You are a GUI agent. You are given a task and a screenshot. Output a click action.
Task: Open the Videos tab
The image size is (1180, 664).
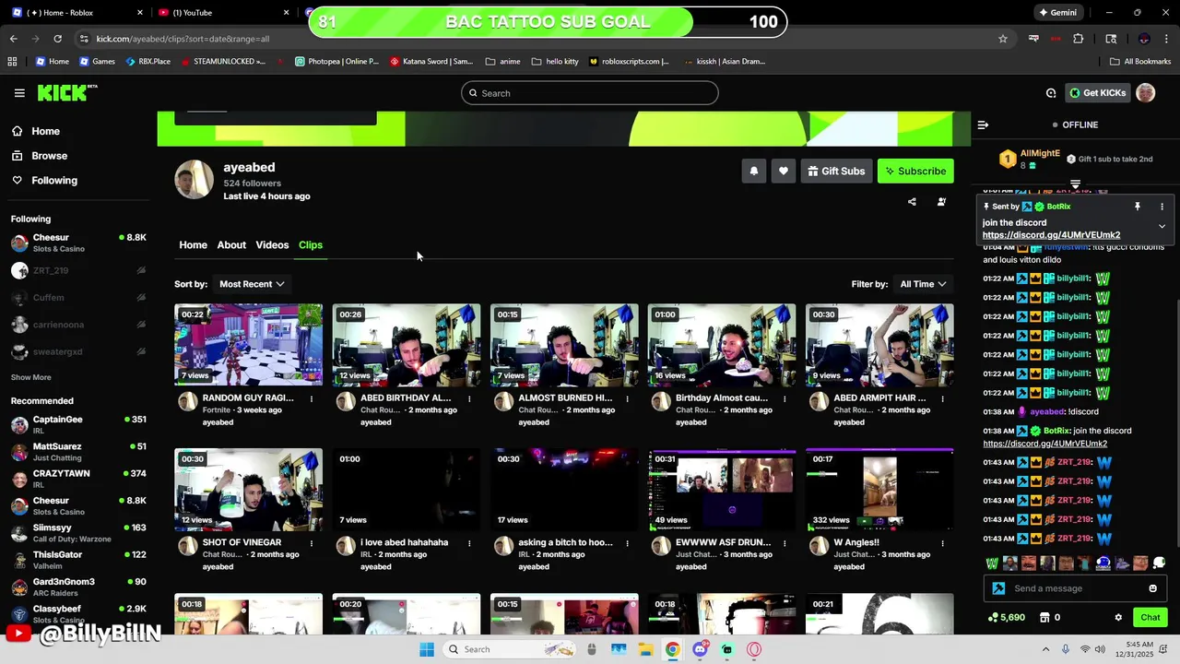point(272,244)
